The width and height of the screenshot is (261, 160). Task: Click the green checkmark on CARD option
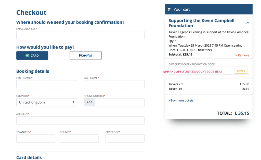tap(27, 56)
